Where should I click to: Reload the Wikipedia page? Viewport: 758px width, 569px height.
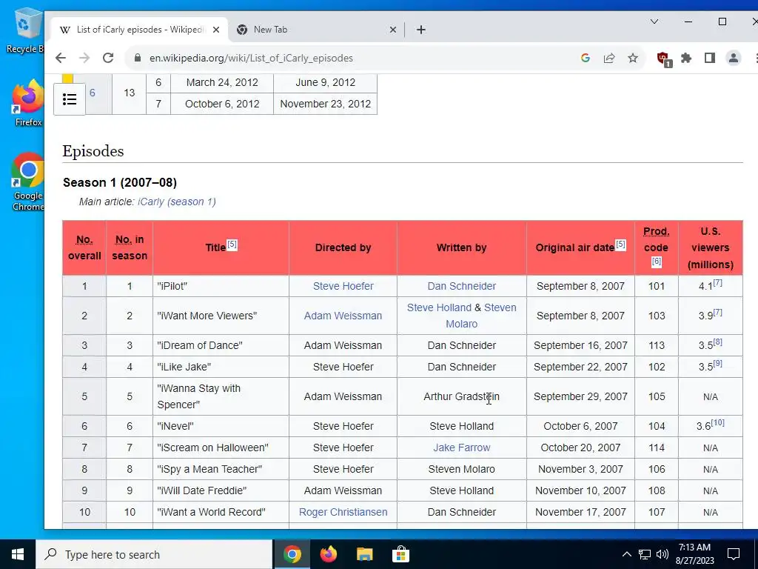click(x=108, y=58)
